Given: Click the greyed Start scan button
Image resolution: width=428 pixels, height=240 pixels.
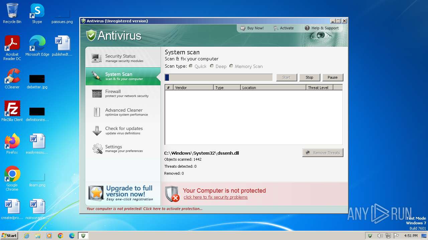Looking at the screenshot, I should tap(286, 77).
